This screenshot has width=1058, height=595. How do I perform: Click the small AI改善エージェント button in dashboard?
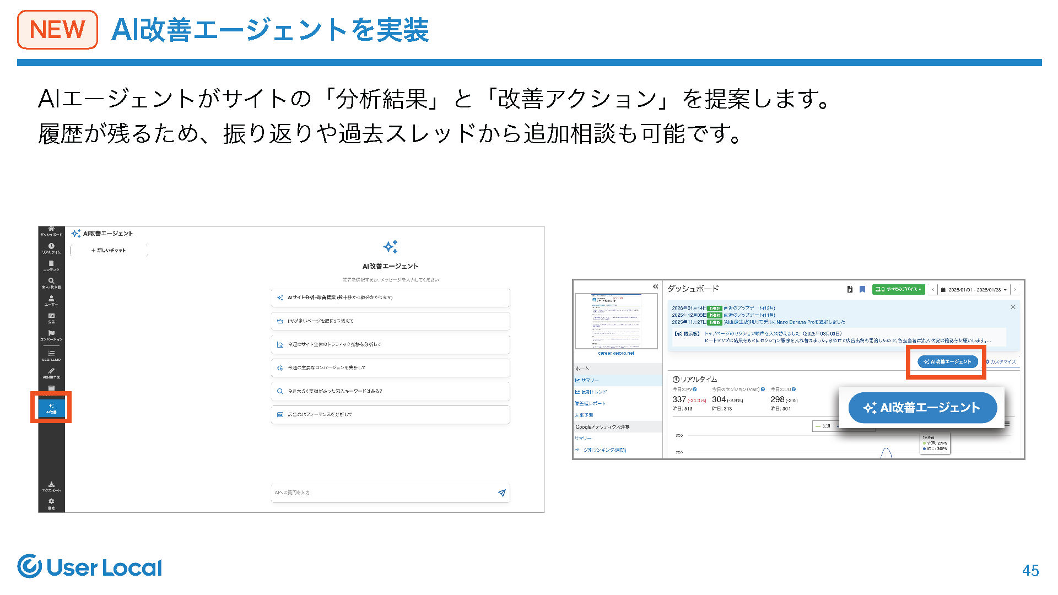[948, 362]
